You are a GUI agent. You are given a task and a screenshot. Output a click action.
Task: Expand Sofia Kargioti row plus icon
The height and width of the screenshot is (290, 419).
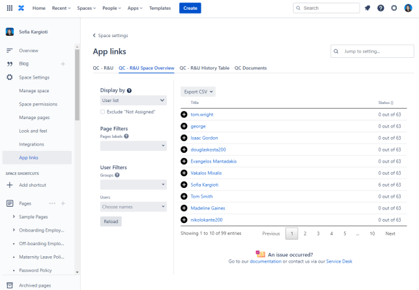[x=184, y=185]
